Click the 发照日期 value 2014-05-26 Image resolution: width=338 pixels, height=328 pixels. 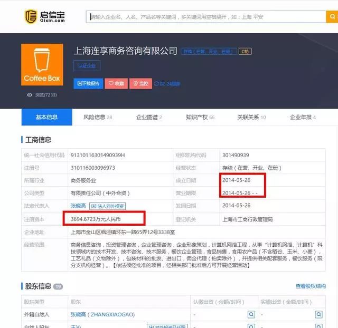[236, 206]
